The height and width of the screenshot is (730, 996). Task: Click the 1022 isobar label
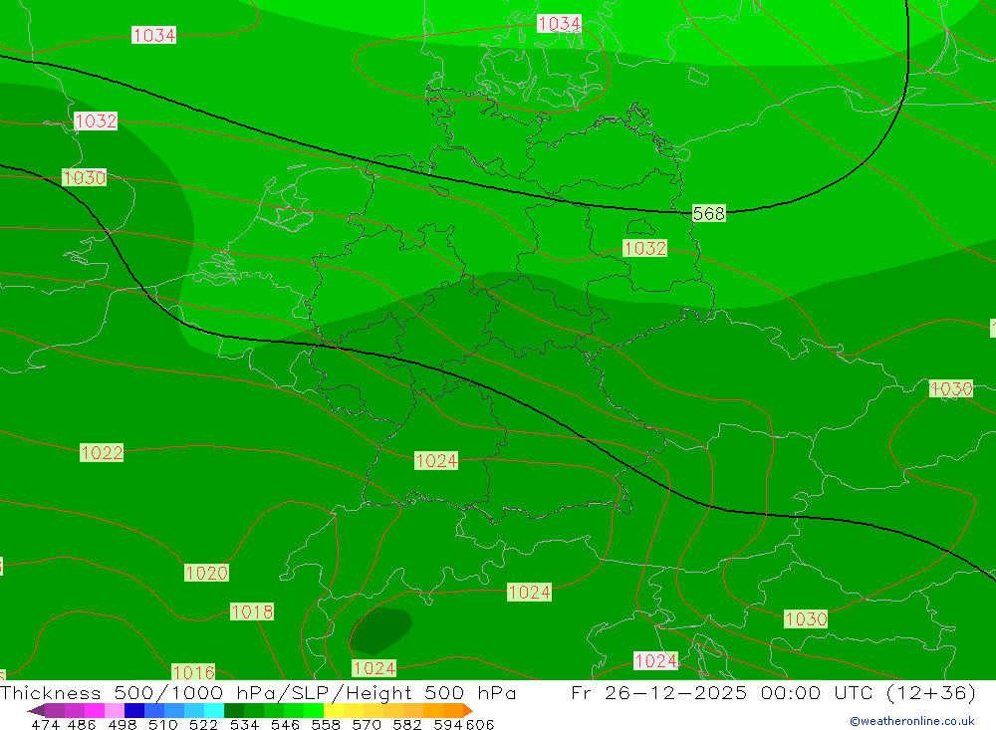click(102, 453)
